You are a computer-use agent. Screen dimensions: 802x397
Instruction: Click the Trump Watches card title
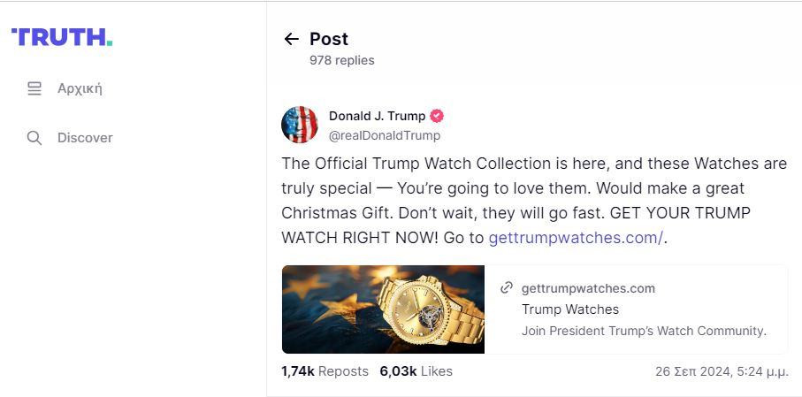(570, 309)
